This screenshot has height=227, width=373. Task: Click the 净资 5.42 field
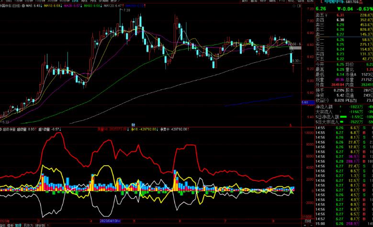pyautogui.click(x=330, y=95)
